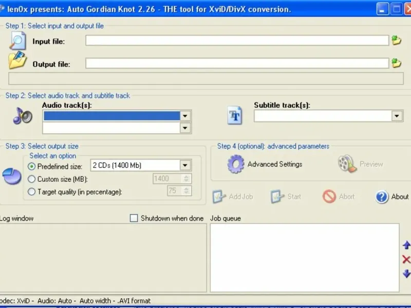Open Advanced Settings gear

point(236,164)
